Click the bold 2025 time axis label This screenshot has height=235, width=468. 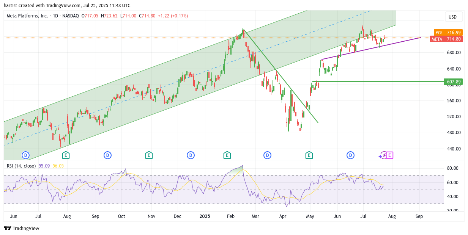205,216
